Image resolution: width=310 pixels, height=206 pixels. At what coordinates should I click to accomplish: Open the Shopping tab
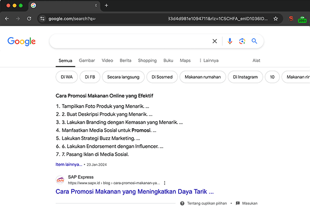click(147, 61)
